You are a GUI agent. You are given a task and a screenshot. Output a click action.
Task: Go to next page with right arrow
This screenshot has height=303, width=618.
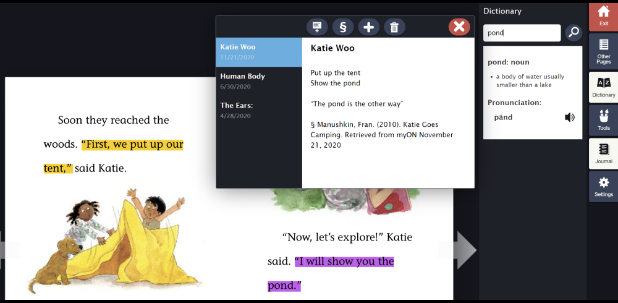click(x=466, y=250)
